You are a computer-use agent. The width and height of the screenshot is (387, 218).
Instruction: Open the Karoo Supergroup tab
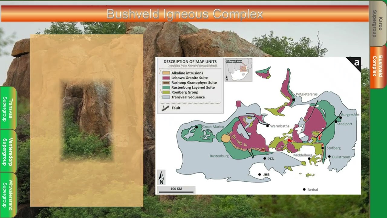(378, 24)
